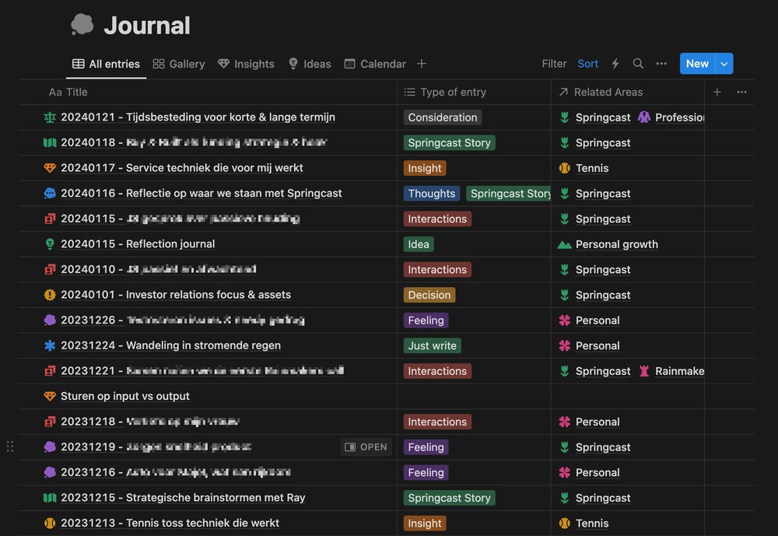
Task: Switch to Calendar view tab
Action: click(375, 64)
